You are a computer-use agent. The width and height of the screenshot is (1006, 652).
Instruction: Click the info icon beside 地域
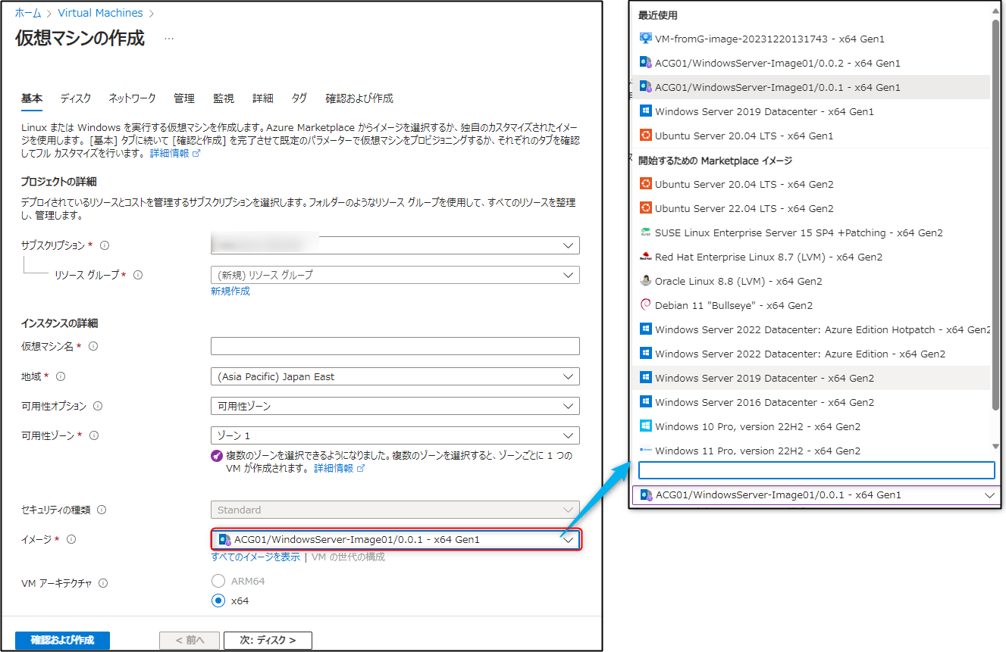[61, 376]
